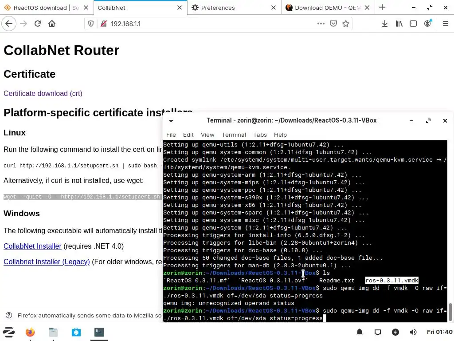Open the Firefox downloads arrow
Viewport: 454px width, 341px height.
384,24
